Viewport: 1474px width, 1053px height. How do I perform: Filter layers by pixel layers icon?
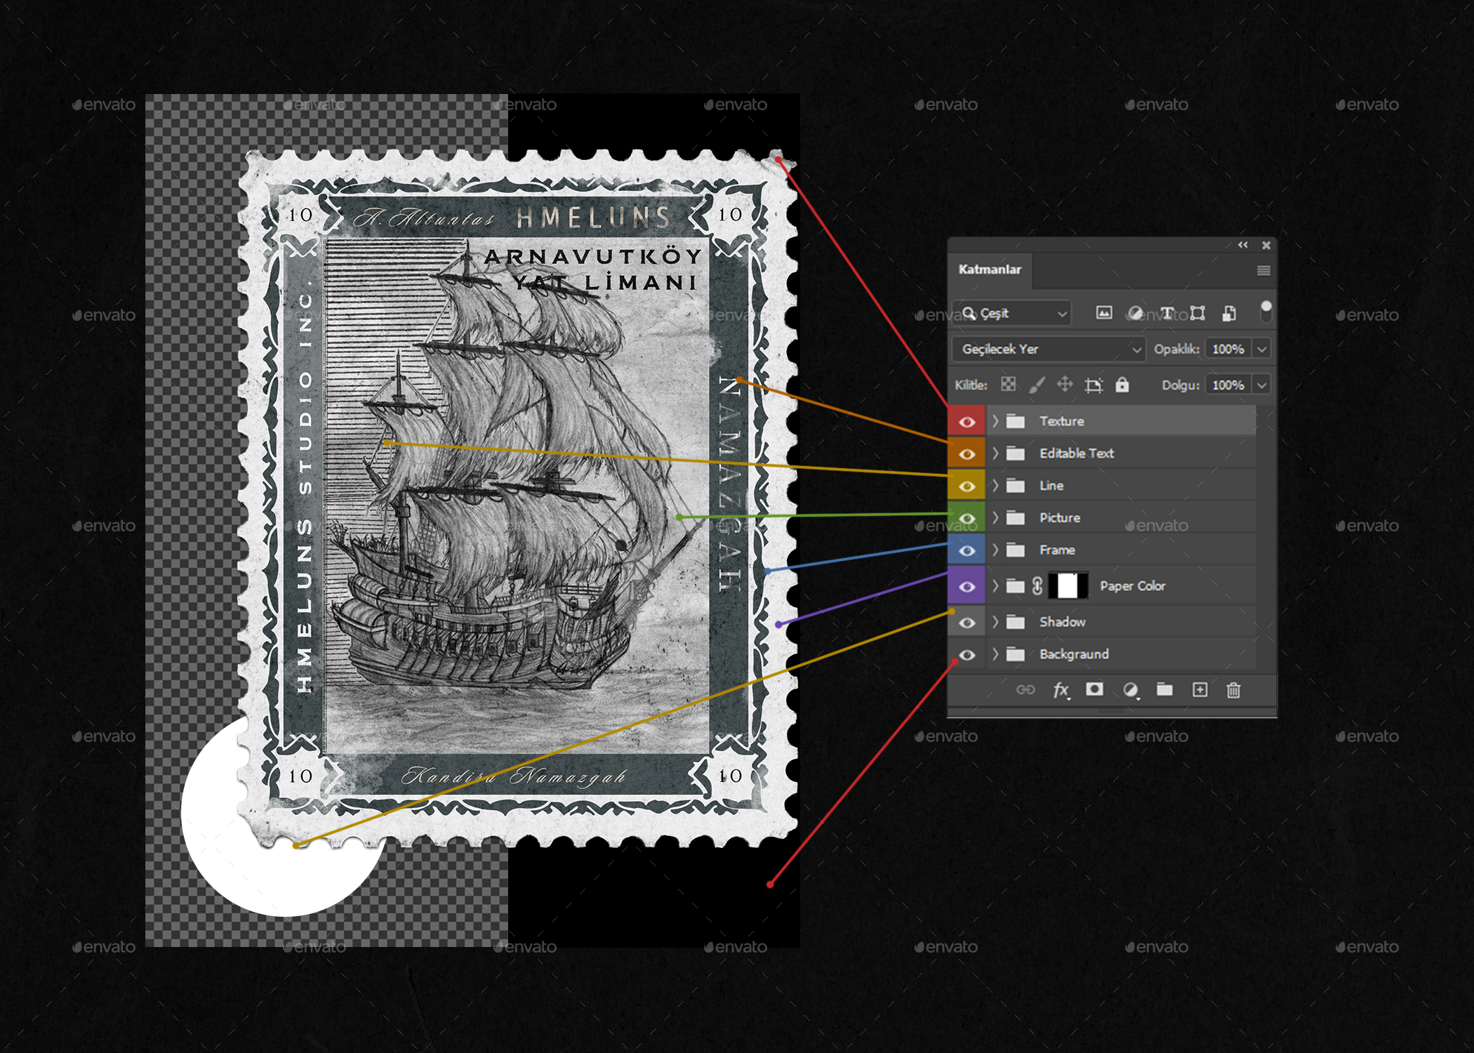(x=1104, y=313)
